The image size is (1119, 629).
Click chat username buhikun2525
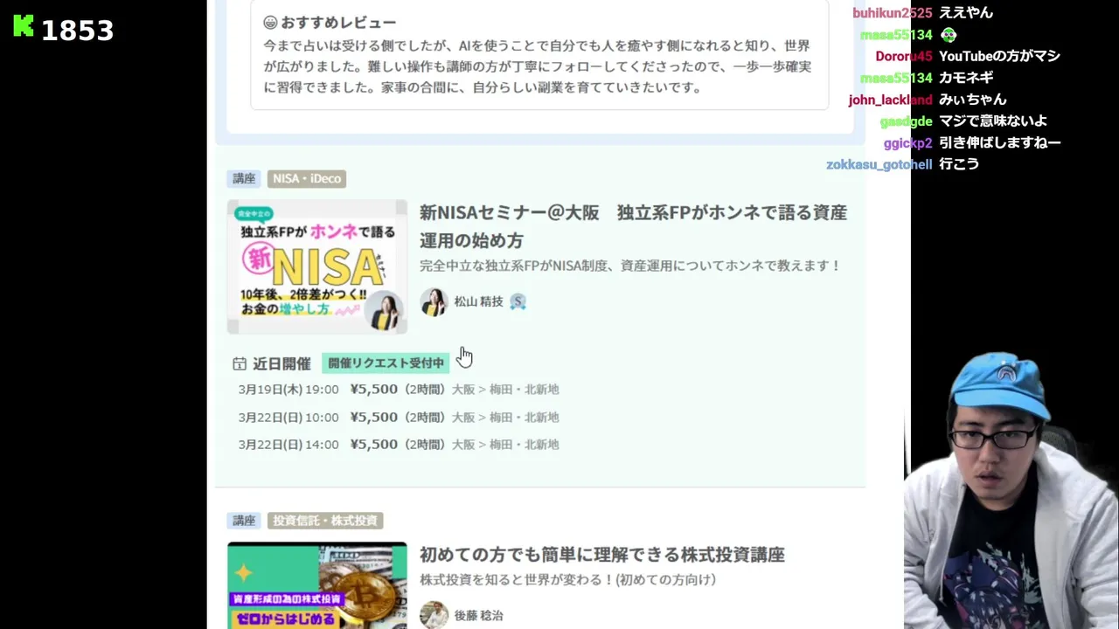click(893, 13)
